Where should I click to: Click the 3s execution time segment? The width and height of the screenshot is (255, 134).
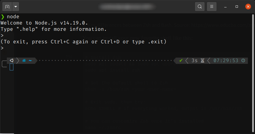(194, 61)
